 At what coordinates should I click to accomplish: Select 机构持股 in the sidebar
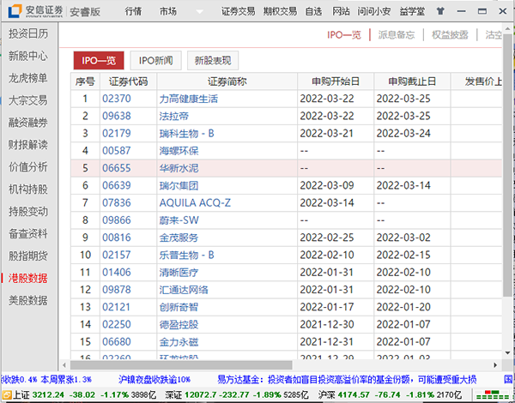(28, 189)
